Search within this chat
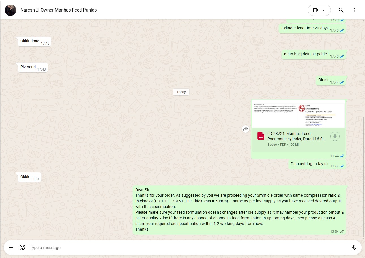The width and height of the screenshot is (365, 258). point(341,10)
